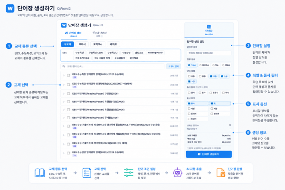The height and width of the screenshot is (190, 285).
Task: Click the open book icon next to 교재 종류 선택
Action: 39,173
